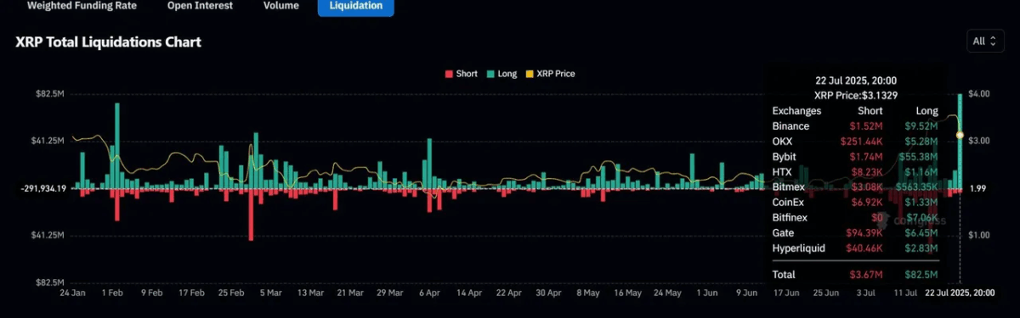
Task: Click the Bitfinex exchange label
Action: pyautogui.click(x=790, y=218)
